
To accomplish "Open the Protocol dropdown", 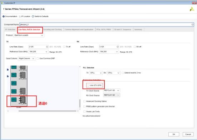I will click(29, 35).
